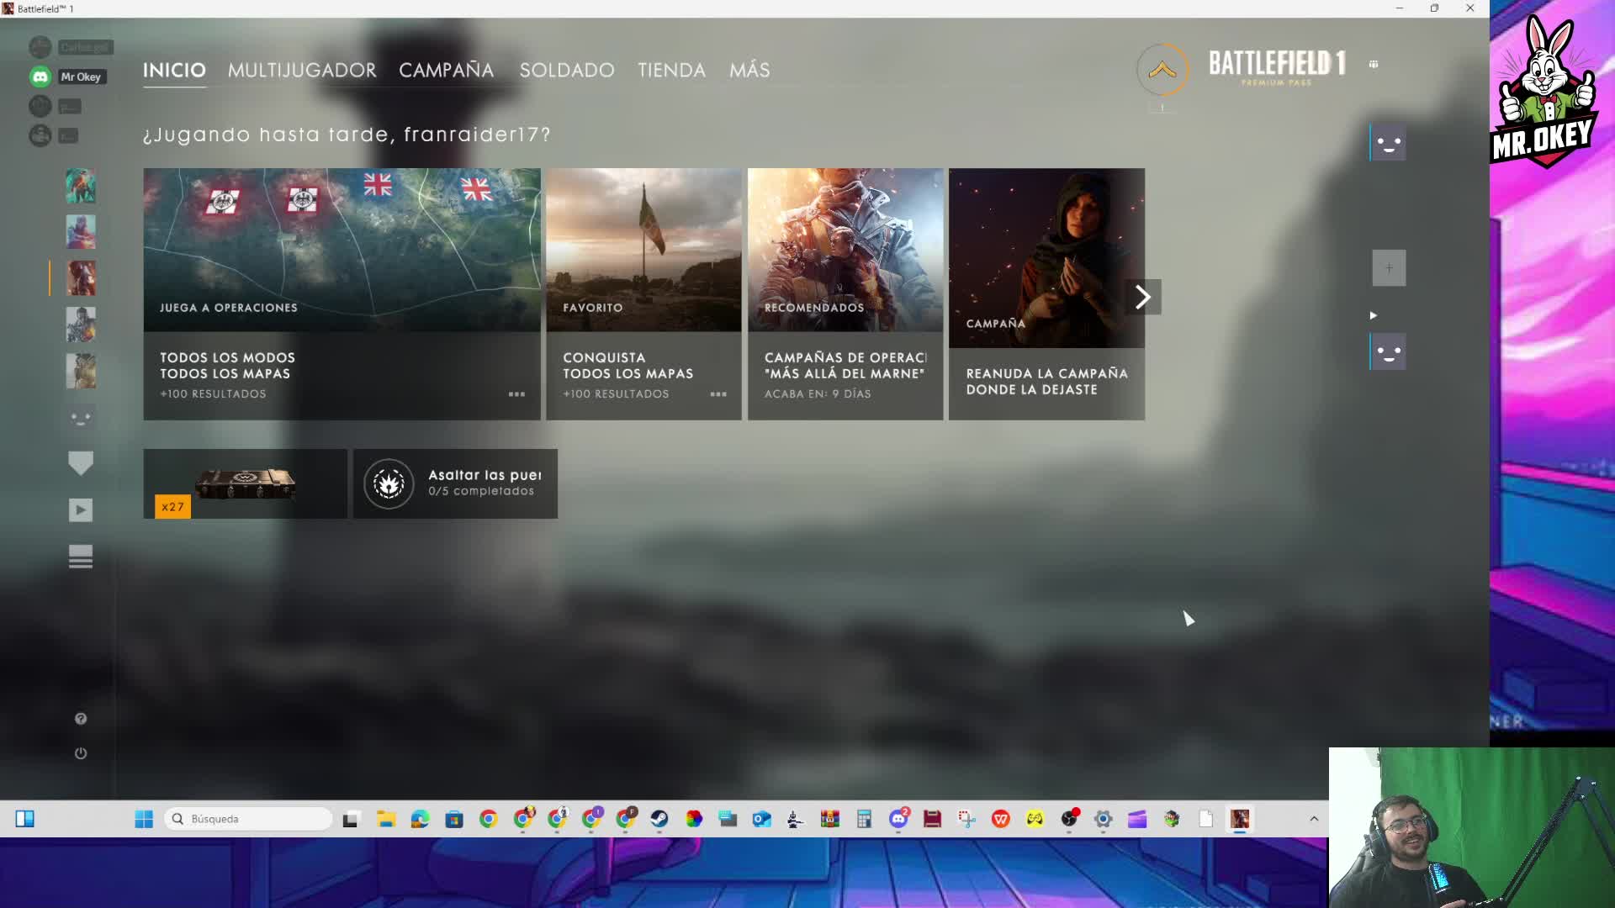This screenshot has height=908, width=1615.
Task: Open Microsoft Store from the taskbar
Action: point(454,819)
